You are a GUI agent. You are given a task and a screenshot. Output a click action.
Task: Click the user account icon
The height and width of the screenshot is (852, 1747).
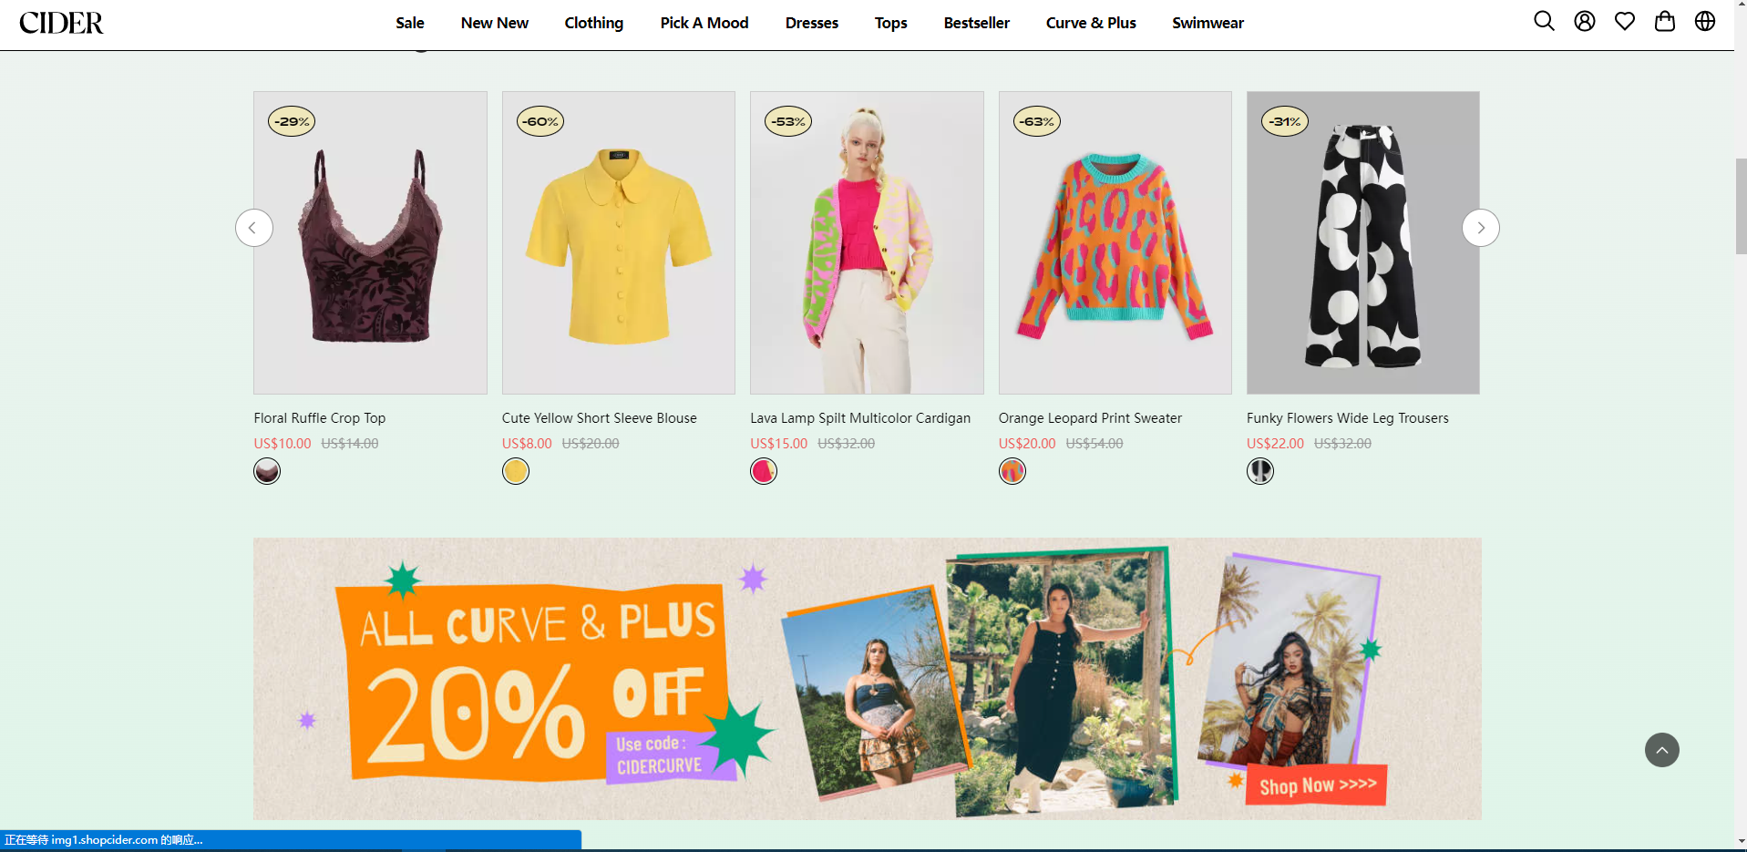click(1585, 21)
